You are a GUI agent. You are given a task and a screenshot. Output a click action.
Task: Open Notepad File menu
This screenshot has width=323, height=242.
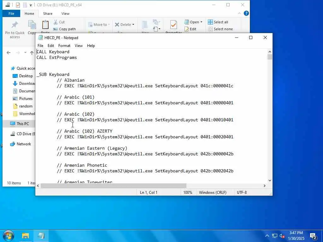40,46
